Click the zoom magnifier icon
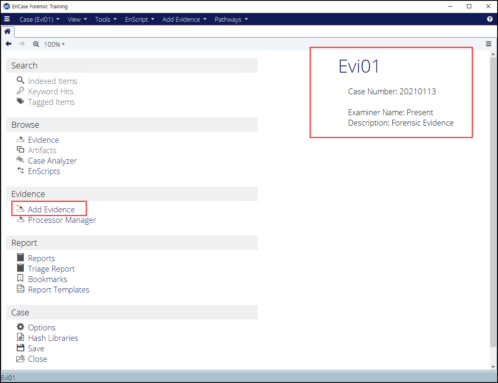Screen dimensions: 498x383 click(36, 44)
